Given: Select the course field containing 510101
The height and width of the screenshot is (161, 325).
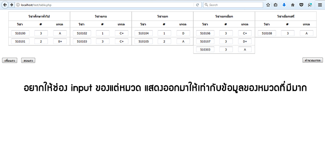Looking at the screenshot, I should 20,42.
